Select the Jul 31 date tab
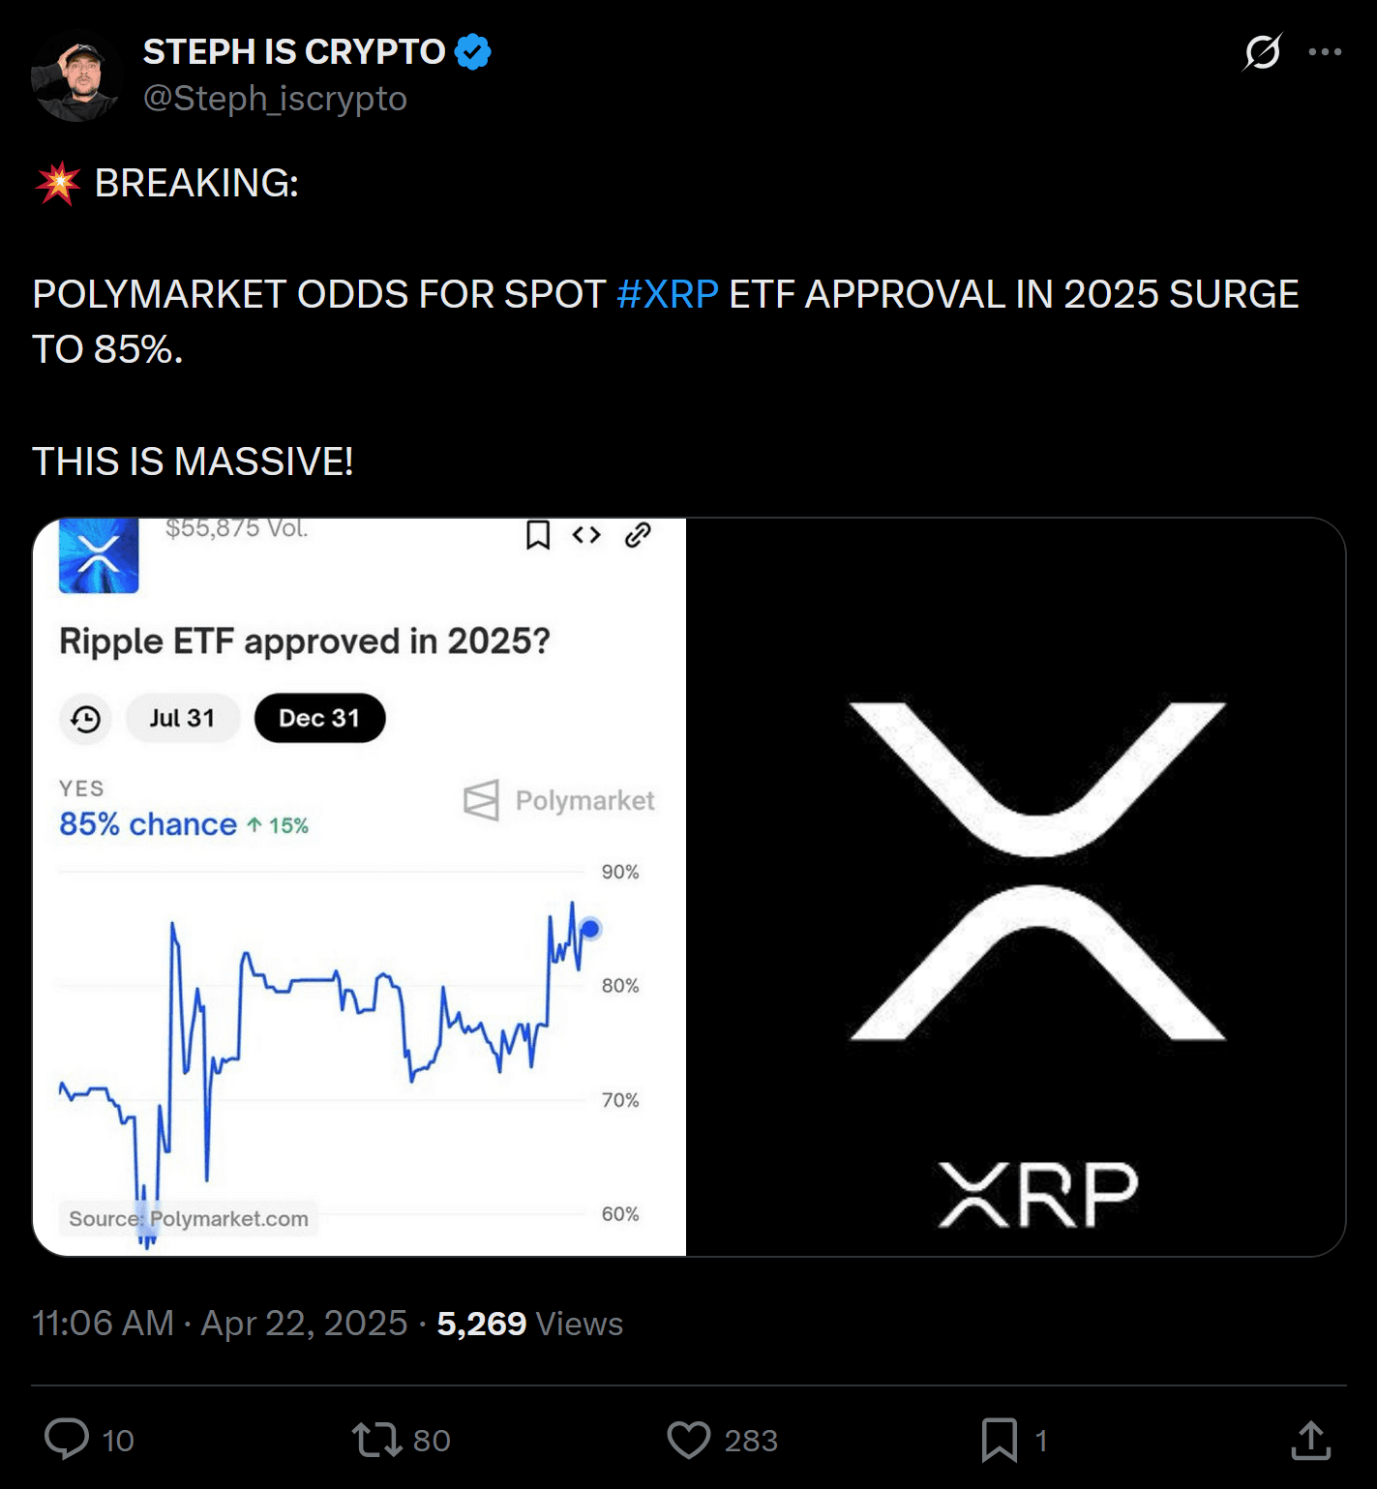This screenshot has height=1489, width=1377. pyautogui.click(x=182, y=718)
